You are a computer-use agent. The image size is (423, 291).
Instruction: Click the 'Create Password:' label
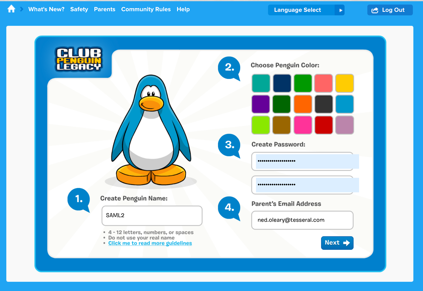[278, 144]
